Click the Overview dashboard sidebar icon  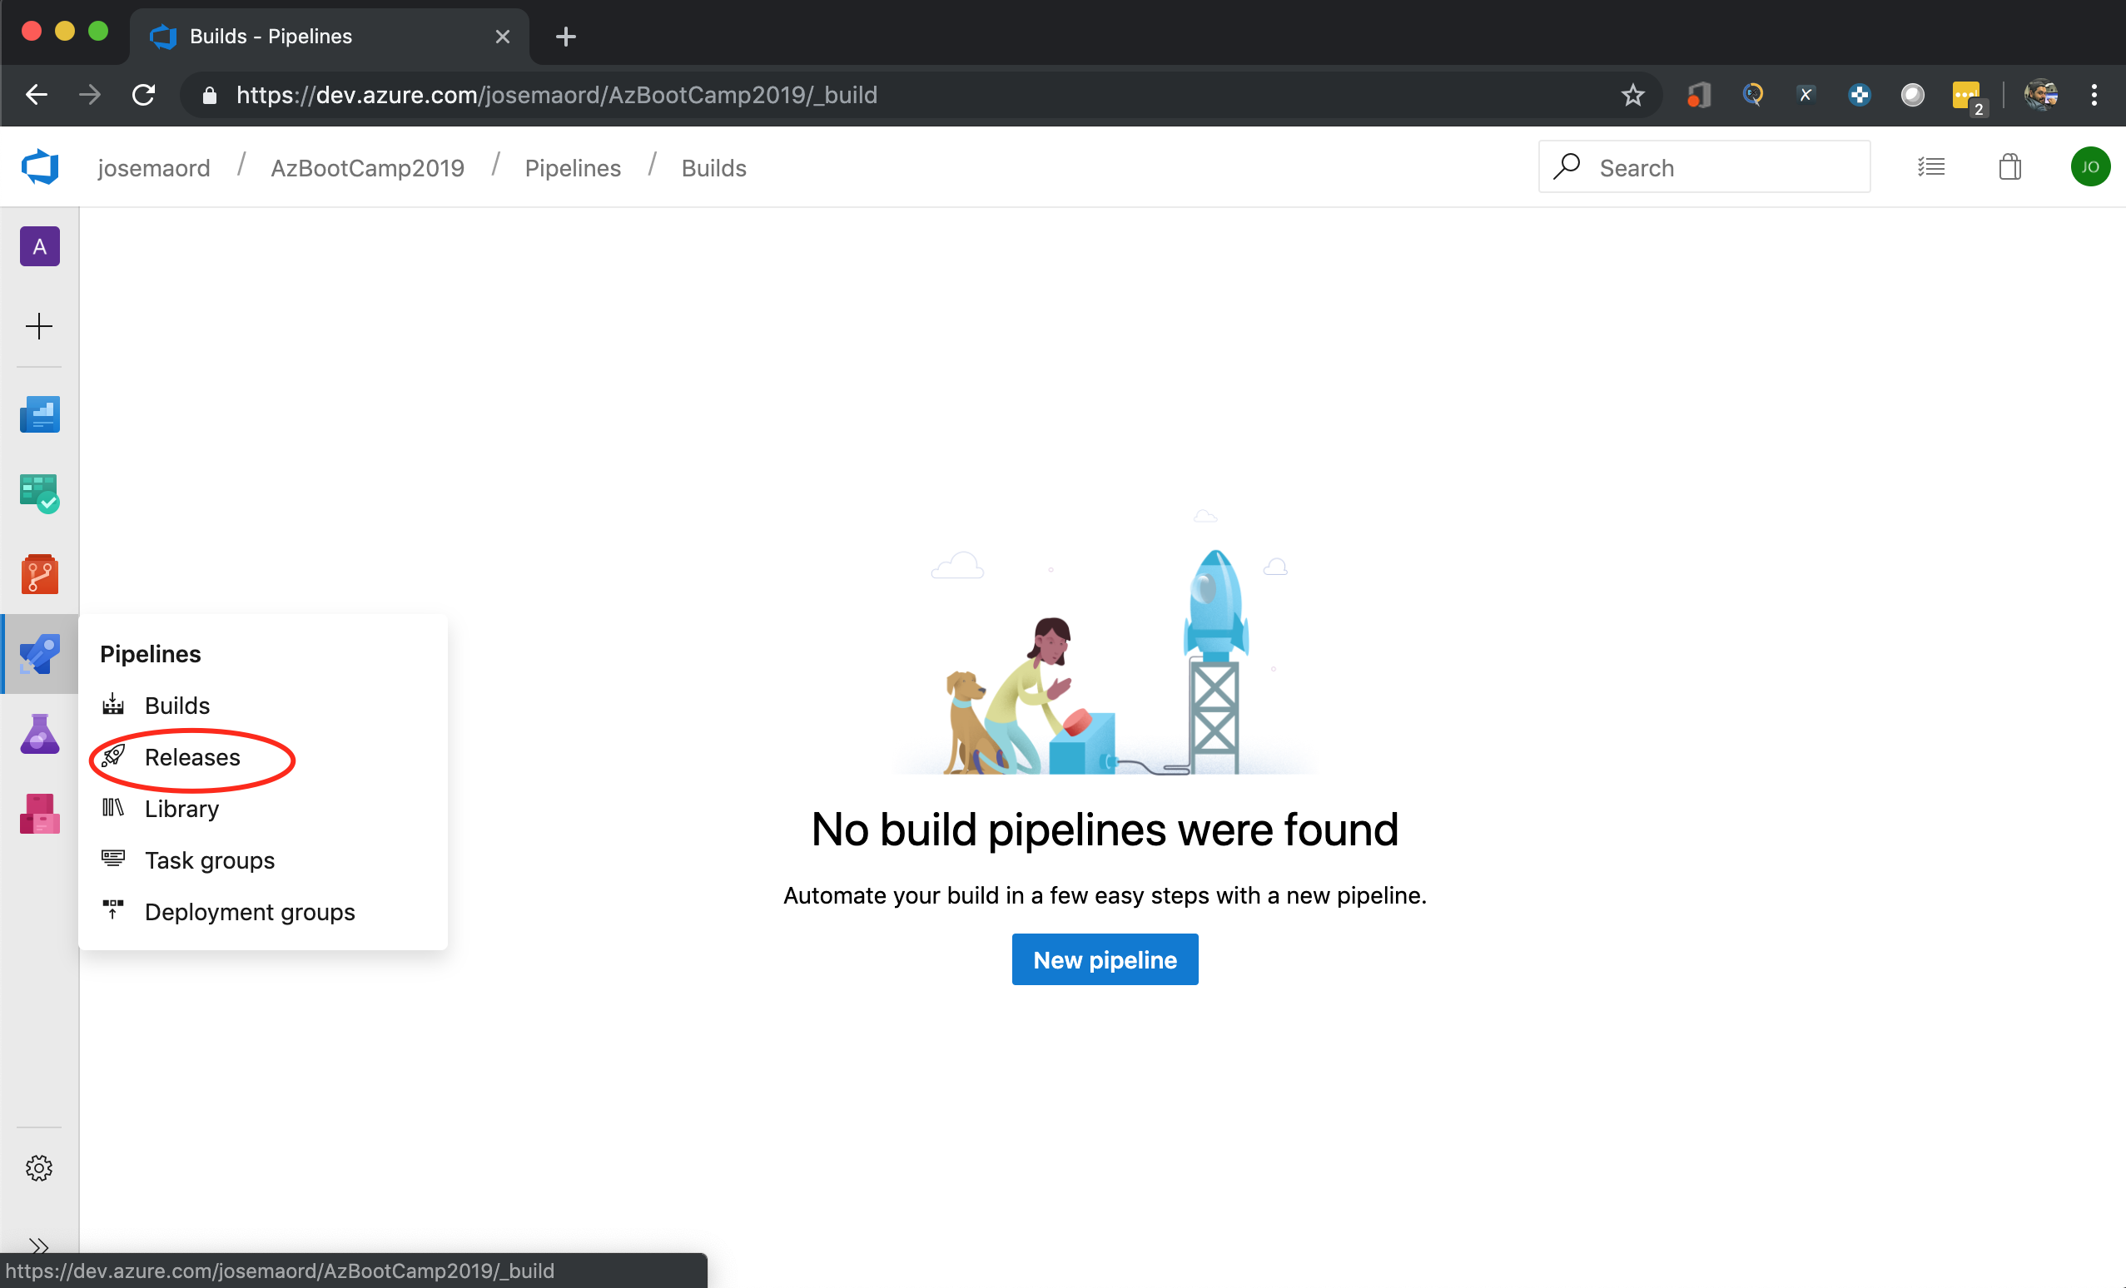click(x=39, y=415)
